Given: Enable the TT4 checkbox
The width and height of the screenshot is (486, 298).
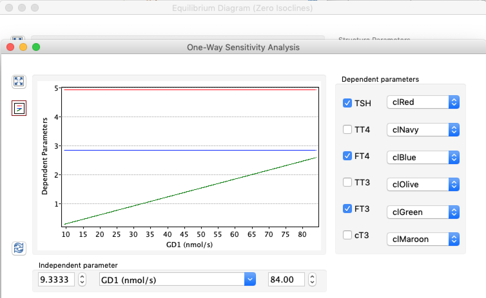Looking at the screenshot, I should point(347,129).
